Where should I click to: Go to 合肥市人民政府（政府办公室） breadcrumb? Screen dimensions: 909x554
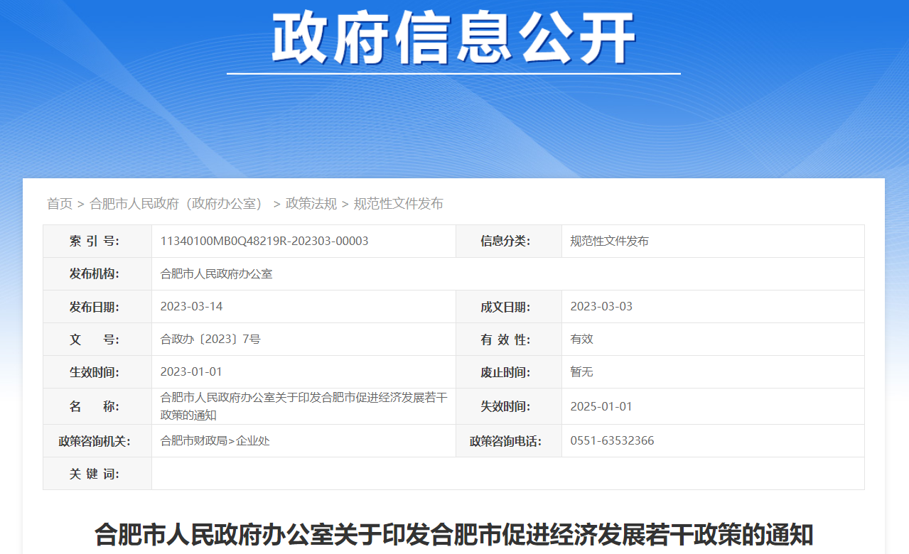click(x=176, y=204)
